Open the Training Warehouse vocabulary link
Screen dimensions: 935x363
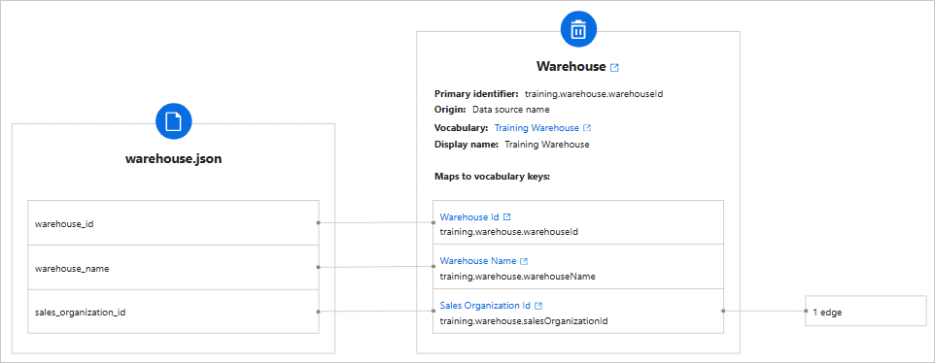(537, 128)
